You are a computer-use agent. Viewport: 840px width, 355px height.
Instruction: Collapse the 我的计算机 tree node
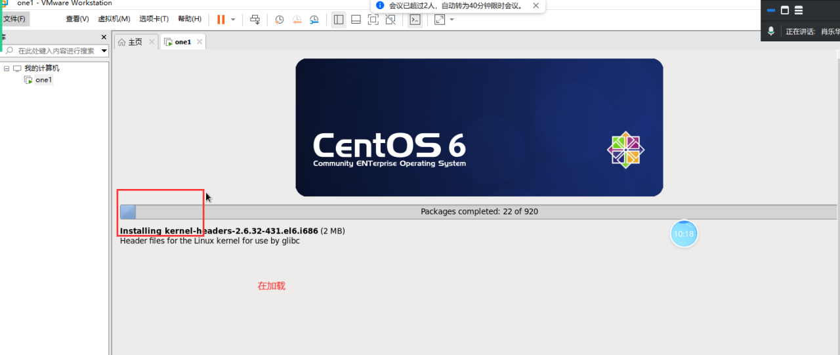(7, 68)
